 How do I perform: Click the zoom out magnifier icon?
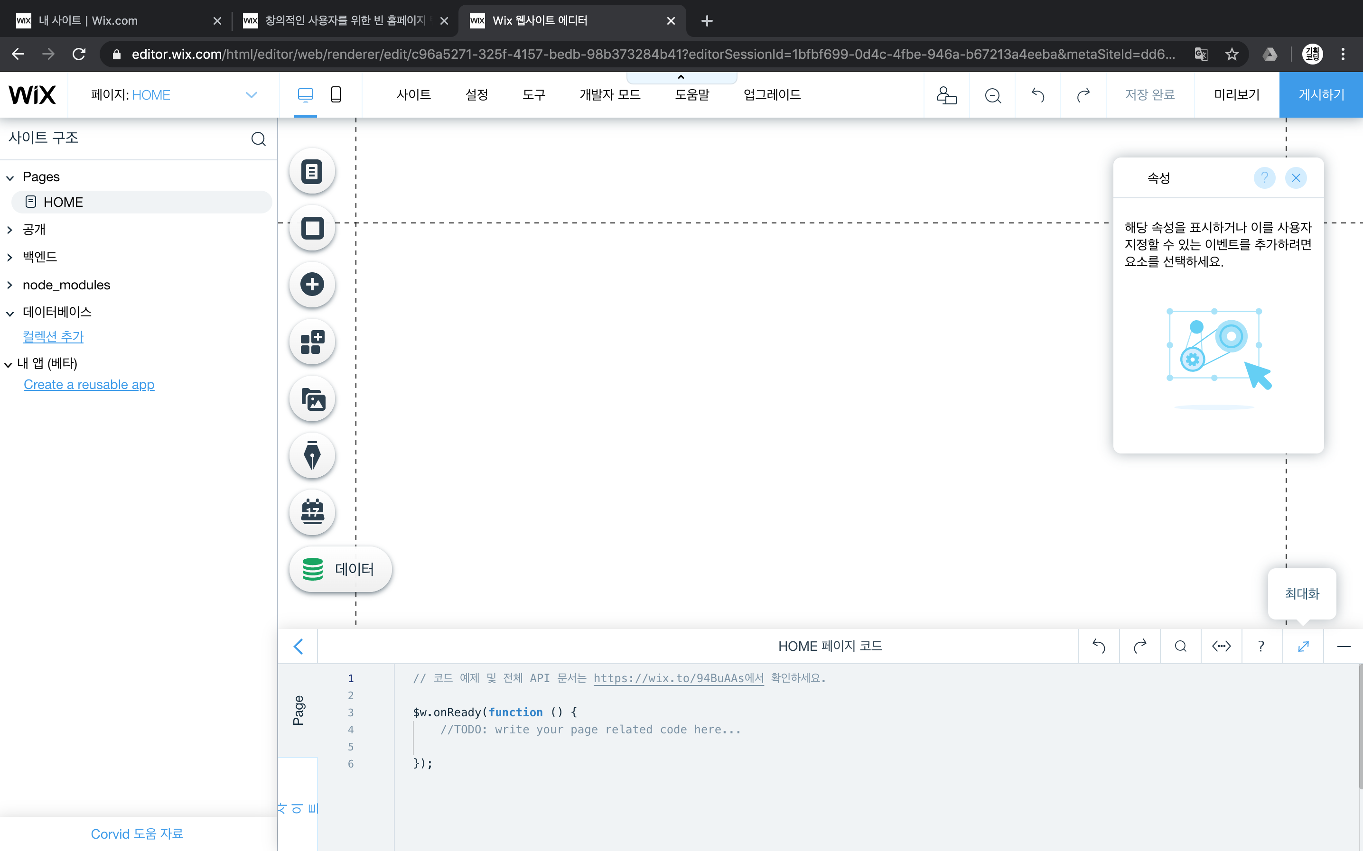point(992,95)
